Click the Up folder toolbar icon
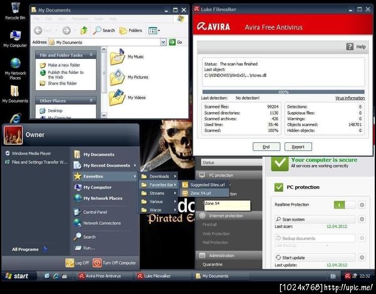The height and width of the screenshot is (294, 376). click(84, 31)
